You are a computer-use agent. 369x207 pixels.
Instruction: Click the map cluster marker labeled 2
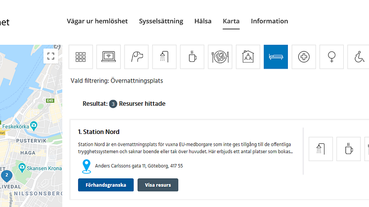pos(6,176)
